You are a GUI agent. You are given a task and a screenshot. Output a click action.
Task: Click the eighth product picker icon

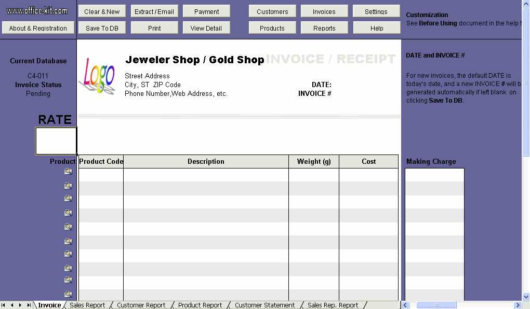[x=68, y=269]
